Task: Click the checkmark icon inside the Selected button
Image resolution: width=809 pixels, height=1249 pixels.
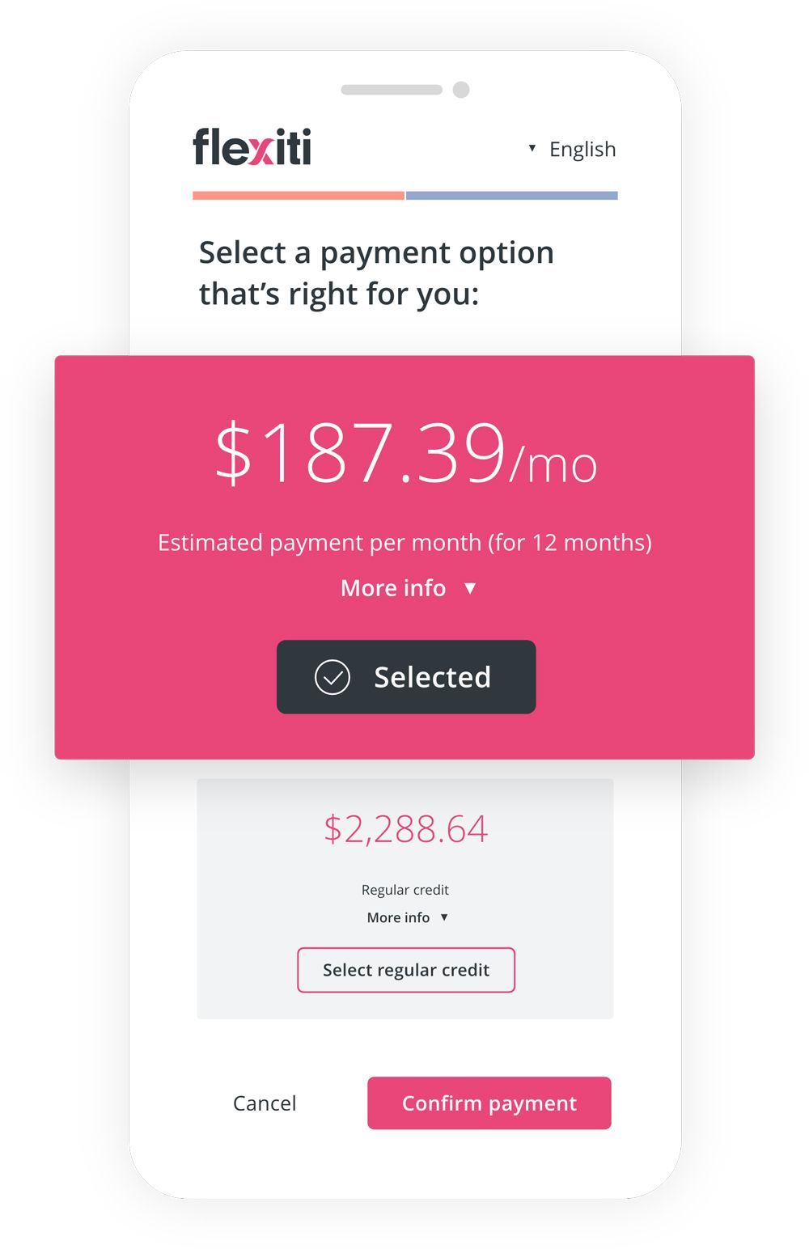Action: [x=331, y=678]
